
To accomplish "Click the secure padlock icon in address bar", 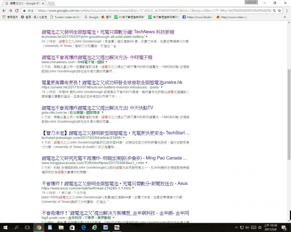I will [x=24, y=11].
